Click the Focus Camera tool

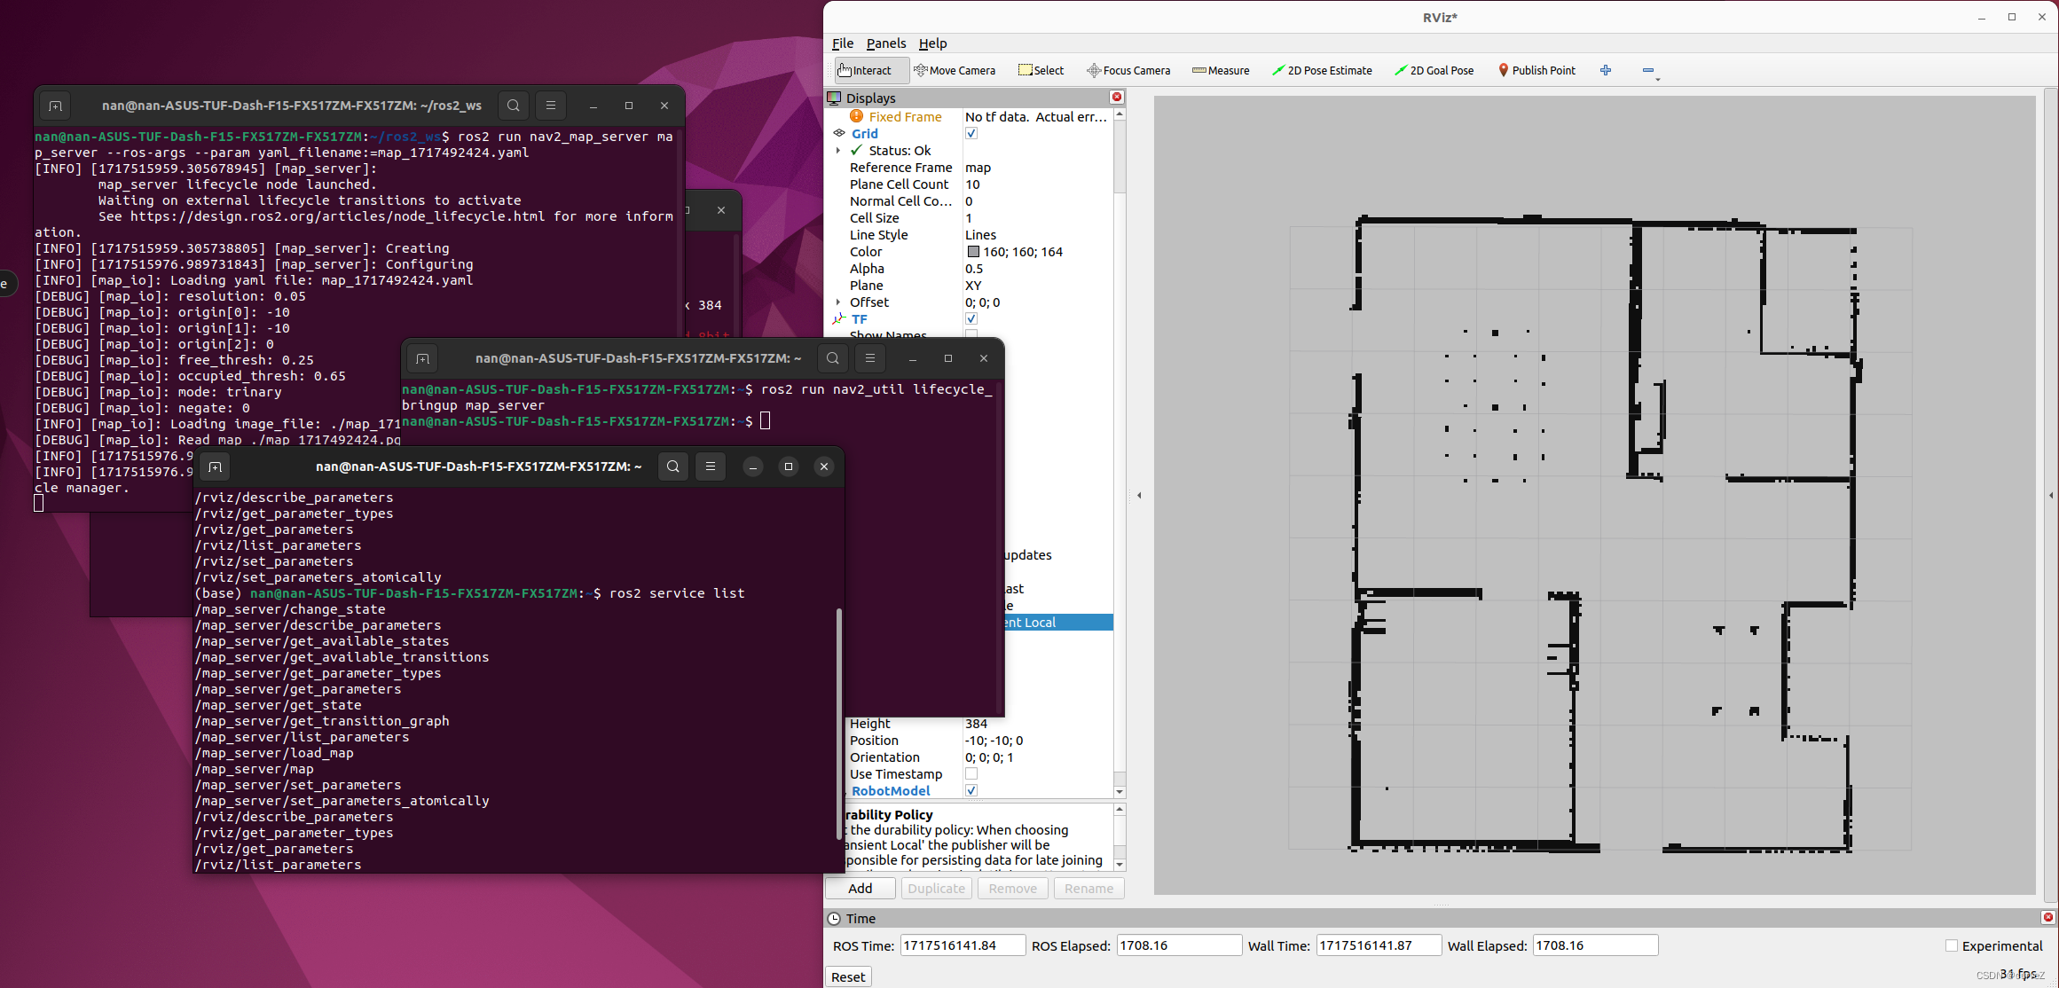1128,70
